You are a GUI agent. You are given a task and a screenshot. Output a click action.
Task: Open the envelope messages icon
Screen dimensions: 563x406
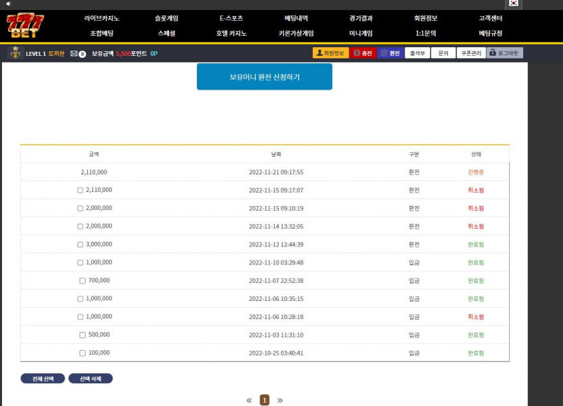(74, 53)
